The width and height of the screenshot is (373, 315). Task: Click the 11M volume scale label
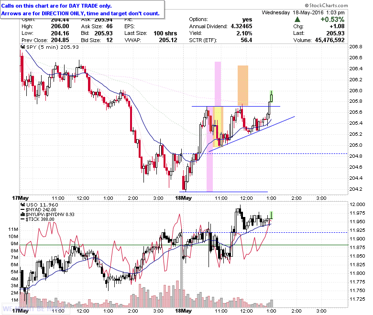coord(13,229)
